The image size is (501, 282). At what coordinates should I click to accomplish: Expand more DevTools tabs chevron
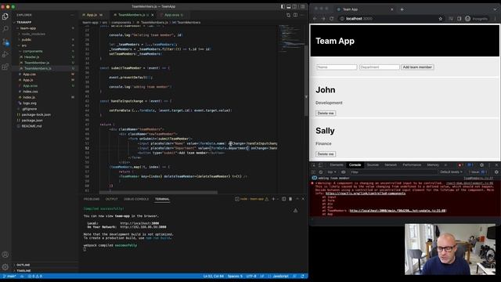pos(445,165)
